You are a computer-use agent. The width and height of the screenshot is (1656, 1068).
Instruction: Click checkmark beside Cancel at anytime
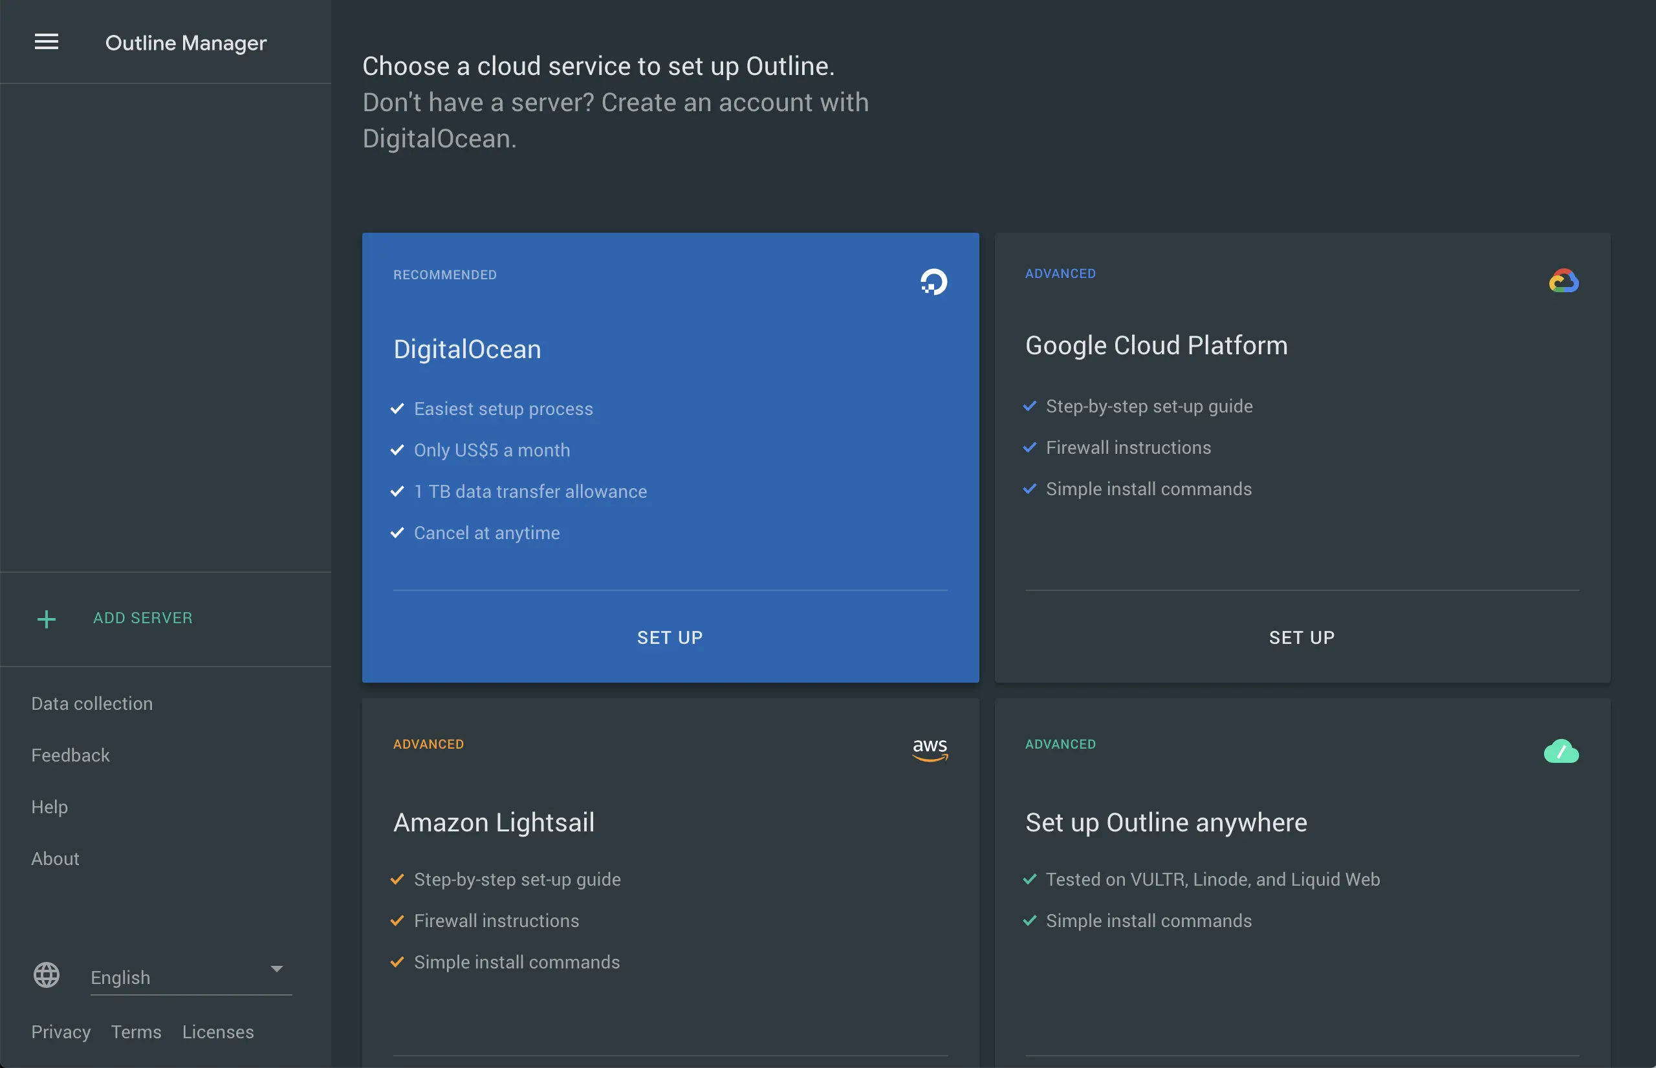tap(397, 533)
